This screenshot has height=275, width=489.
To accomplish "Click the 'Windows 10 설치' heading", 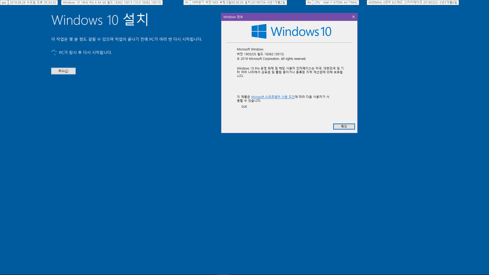I will click(x=100, y=20).
